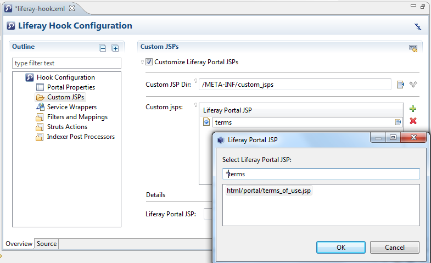Click the Liferay Portal JSP column header
Viewport: 431px width, 263px height.
tap(301, 110)
